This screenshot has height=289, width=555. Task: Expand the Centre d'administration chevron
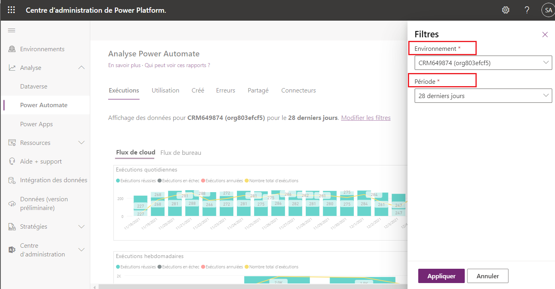pyautogui.click(x=82, y=250)
